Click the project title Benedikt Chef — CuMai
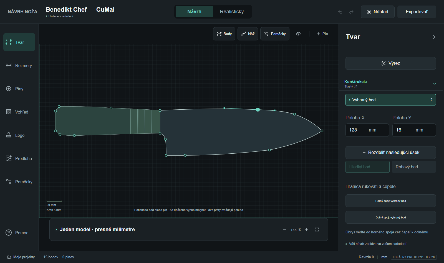444x263 pixels. point(80,9)
